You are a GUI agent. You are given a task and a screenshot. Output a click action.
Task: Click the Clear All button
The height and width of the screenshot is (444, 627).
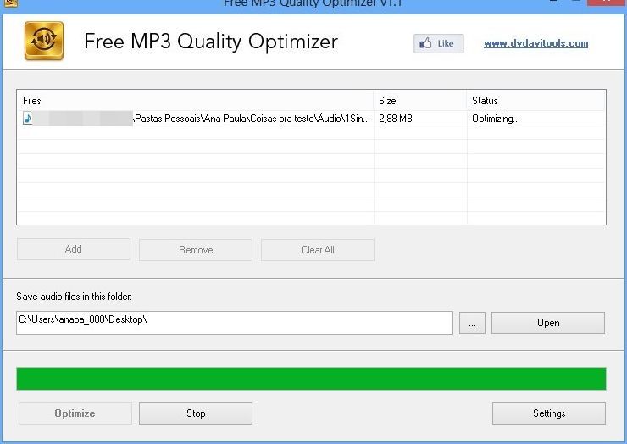click(x=318, y=250)
